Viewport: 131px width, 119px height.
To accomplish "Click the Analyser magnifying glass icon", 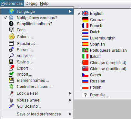I will [x=11, y=56].
